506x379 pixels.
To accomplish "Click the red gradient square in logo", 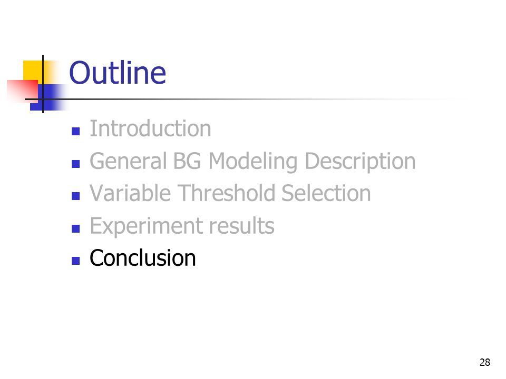I will click(22, 91).
